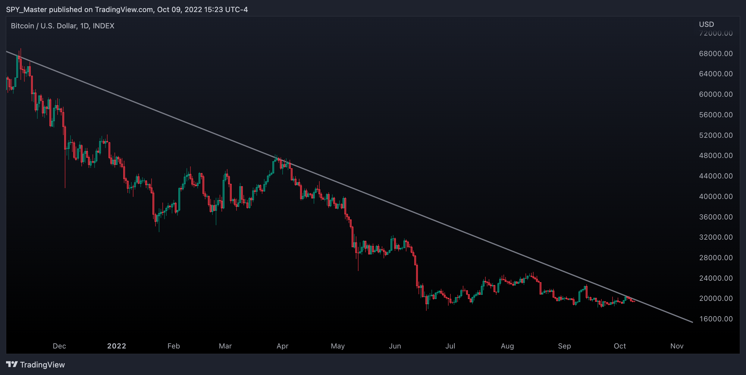746x375 pixels.
Task: Click the 44000.00 price axis label
Action: (716, 176)
